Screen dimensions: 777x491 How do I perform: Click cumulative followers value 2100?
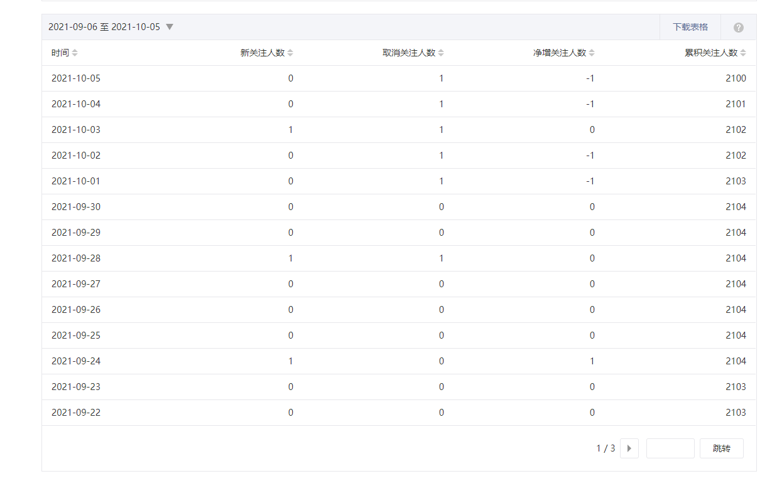coord(735,78)
